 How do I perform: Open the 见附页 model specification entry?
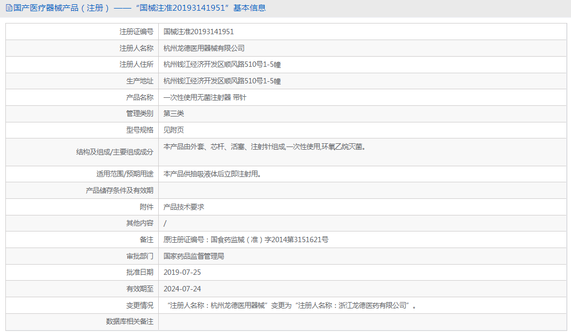click(x=174, y=130)
